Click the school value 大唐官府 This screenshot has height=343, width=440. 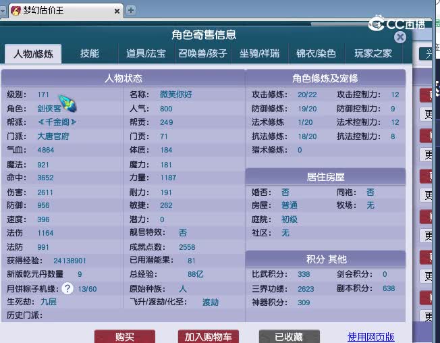53,136
